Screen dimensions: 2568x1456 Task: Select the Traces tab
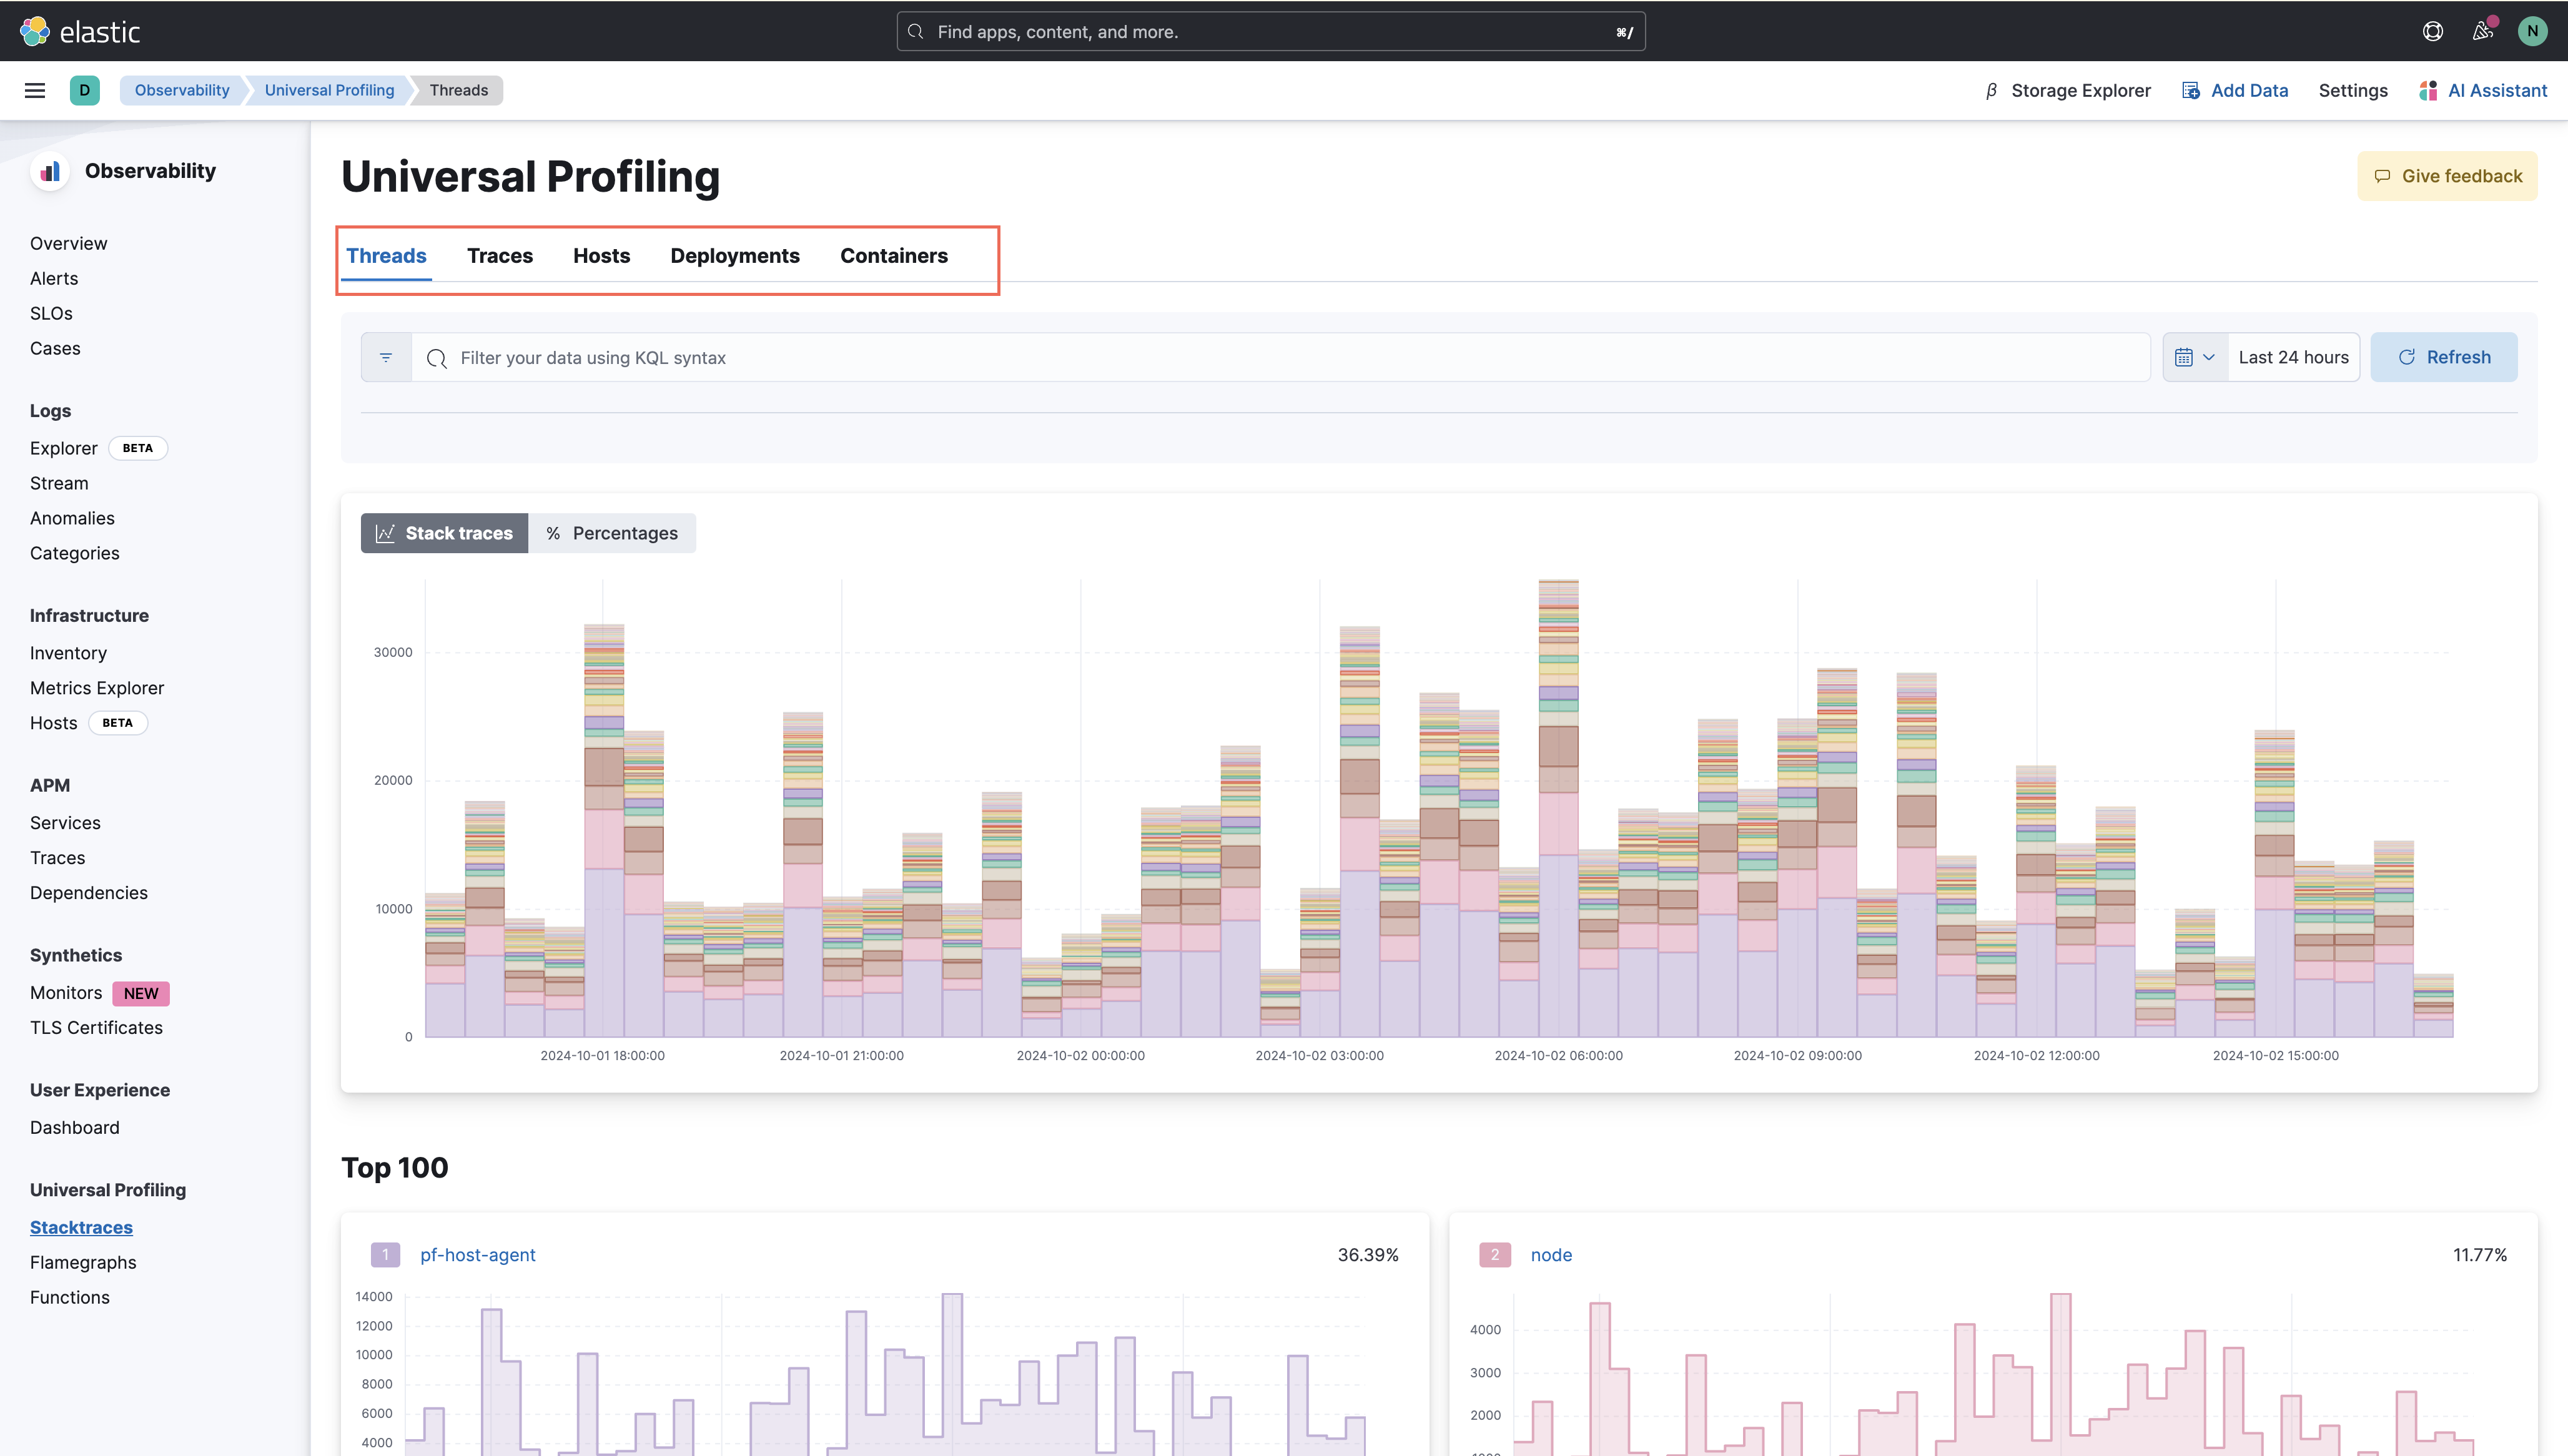[500, 256]
